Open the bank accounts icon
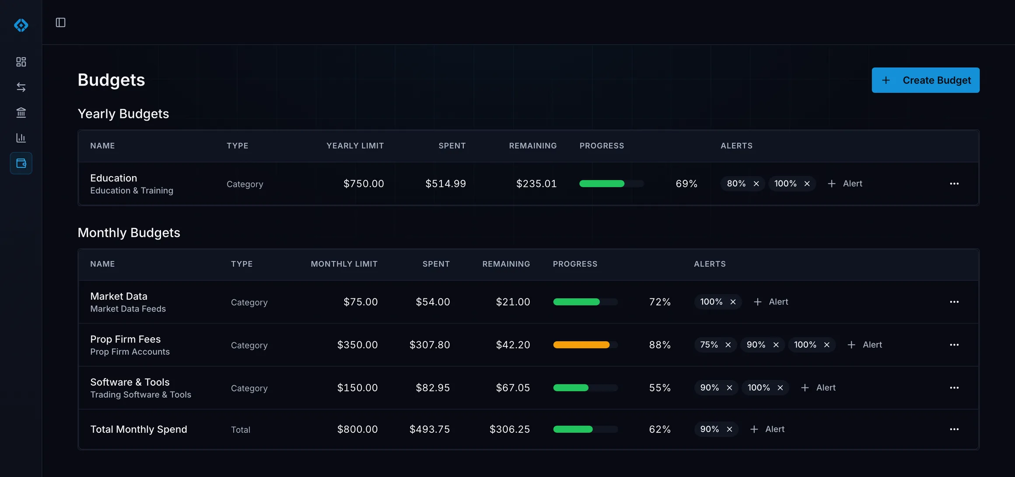Screen dimensions: 1015x477 (x=21, y=112)
